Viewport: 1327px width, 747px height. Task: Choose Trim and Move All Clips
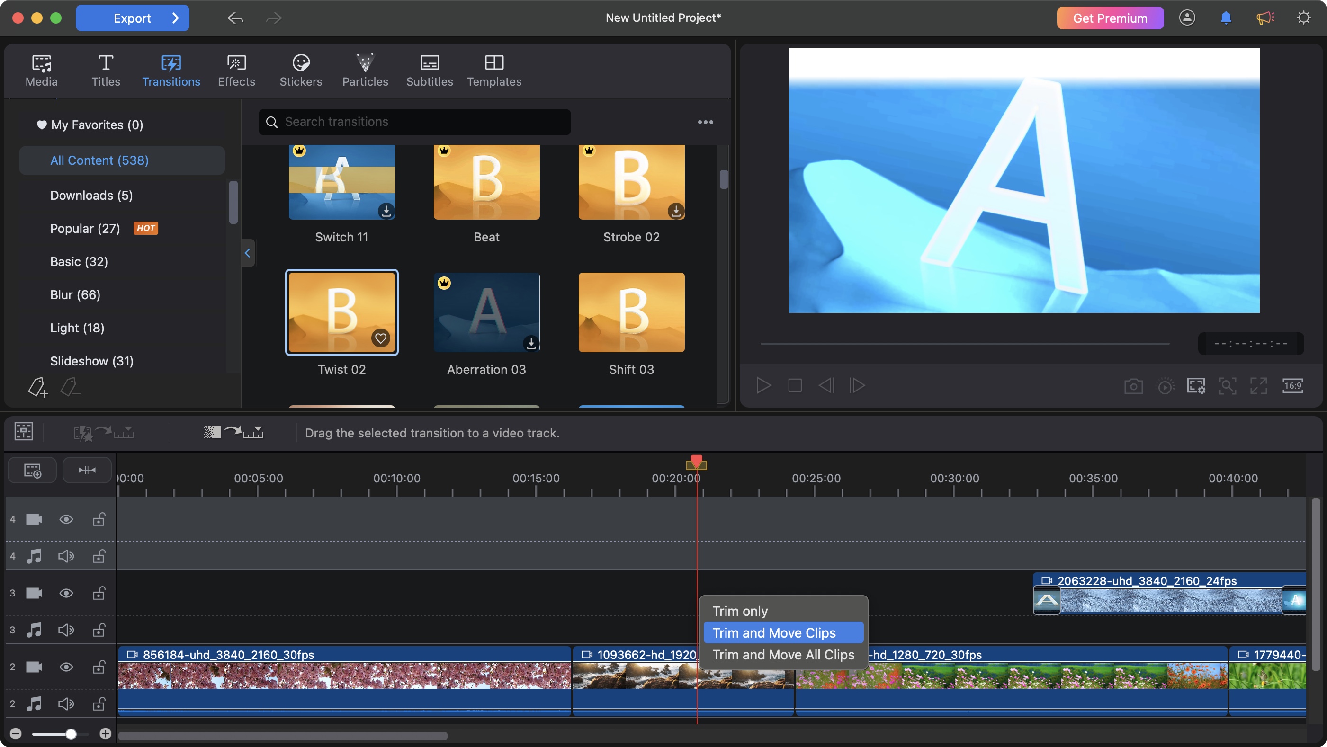click(782, 655)
